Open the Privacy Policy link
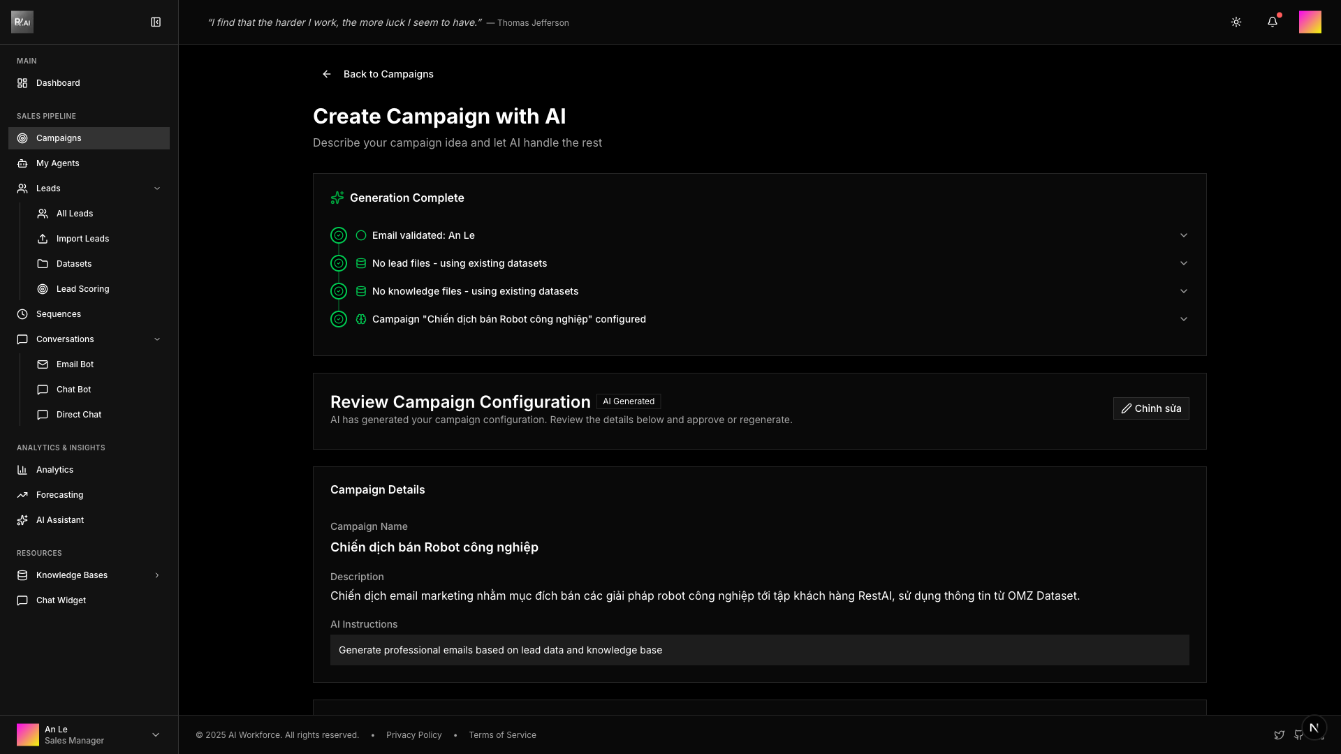Screen dimensions: 1341x754 point(413,735)
